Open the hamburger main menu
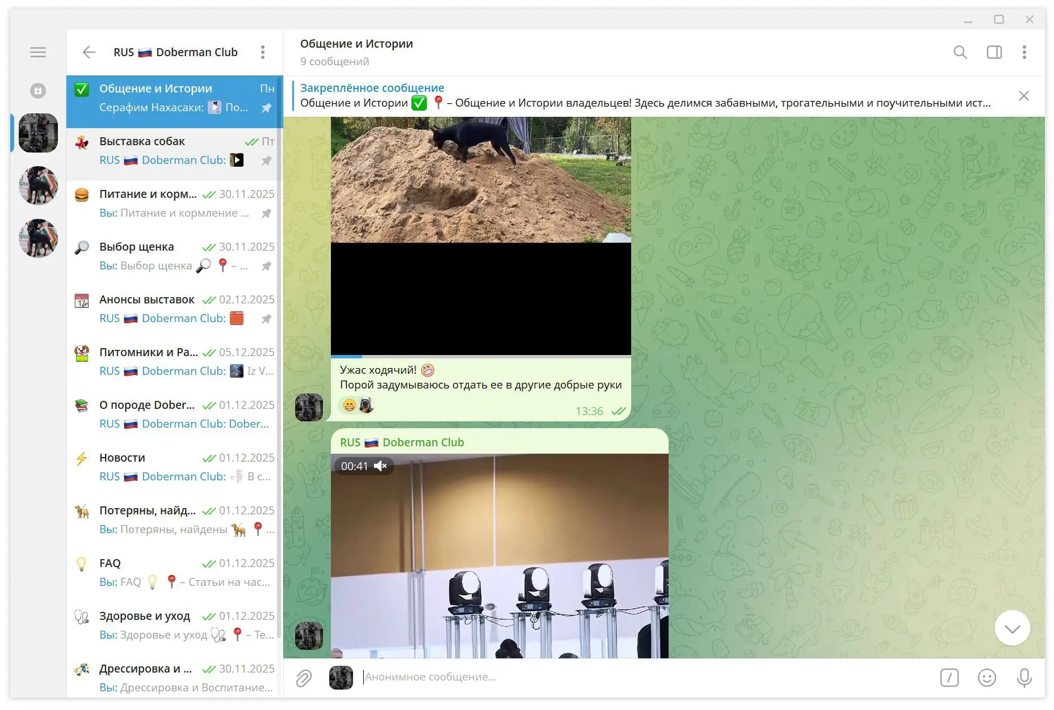This screenshot has width=1054, height=710. (38, 52)
